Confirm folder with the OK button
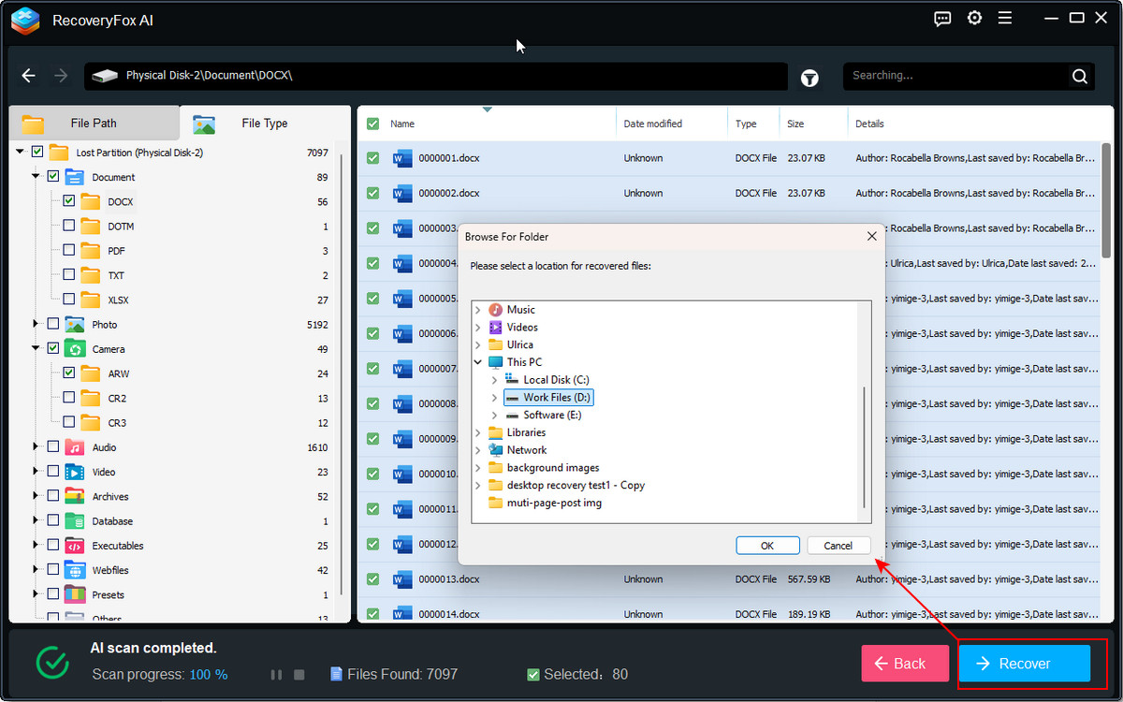The width and height of the screenshot is (1123, 702). tap(767, 546)
